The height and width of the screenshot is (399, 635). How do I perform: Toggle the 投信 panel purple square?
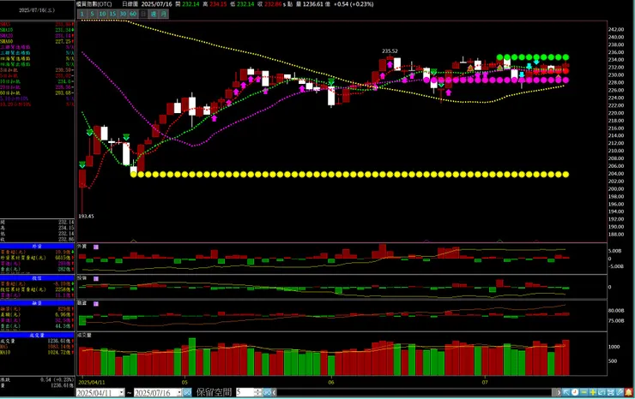(x=96, y=278)
